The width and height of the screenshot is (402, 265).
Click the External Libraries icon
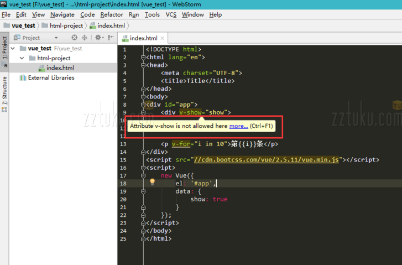coord(22,77)
